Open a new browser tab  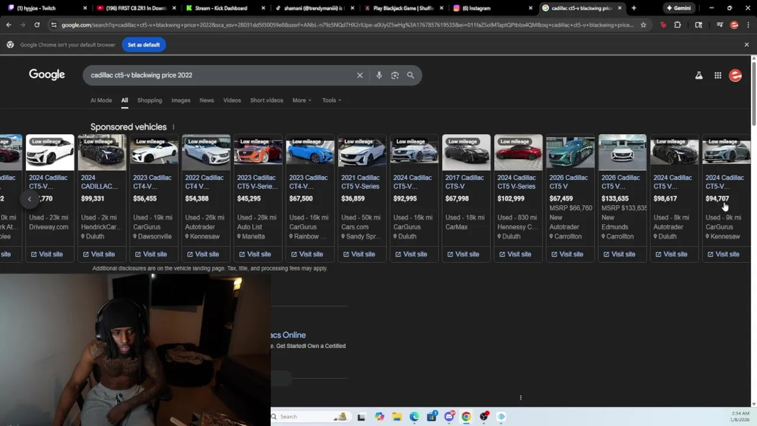(x=634, y=8)
